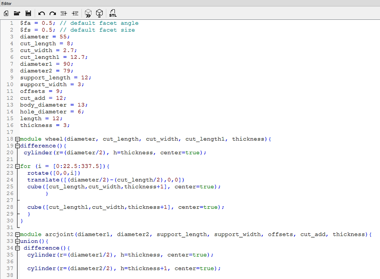
Task: Create a new file with the New icon
Action: 6,13
